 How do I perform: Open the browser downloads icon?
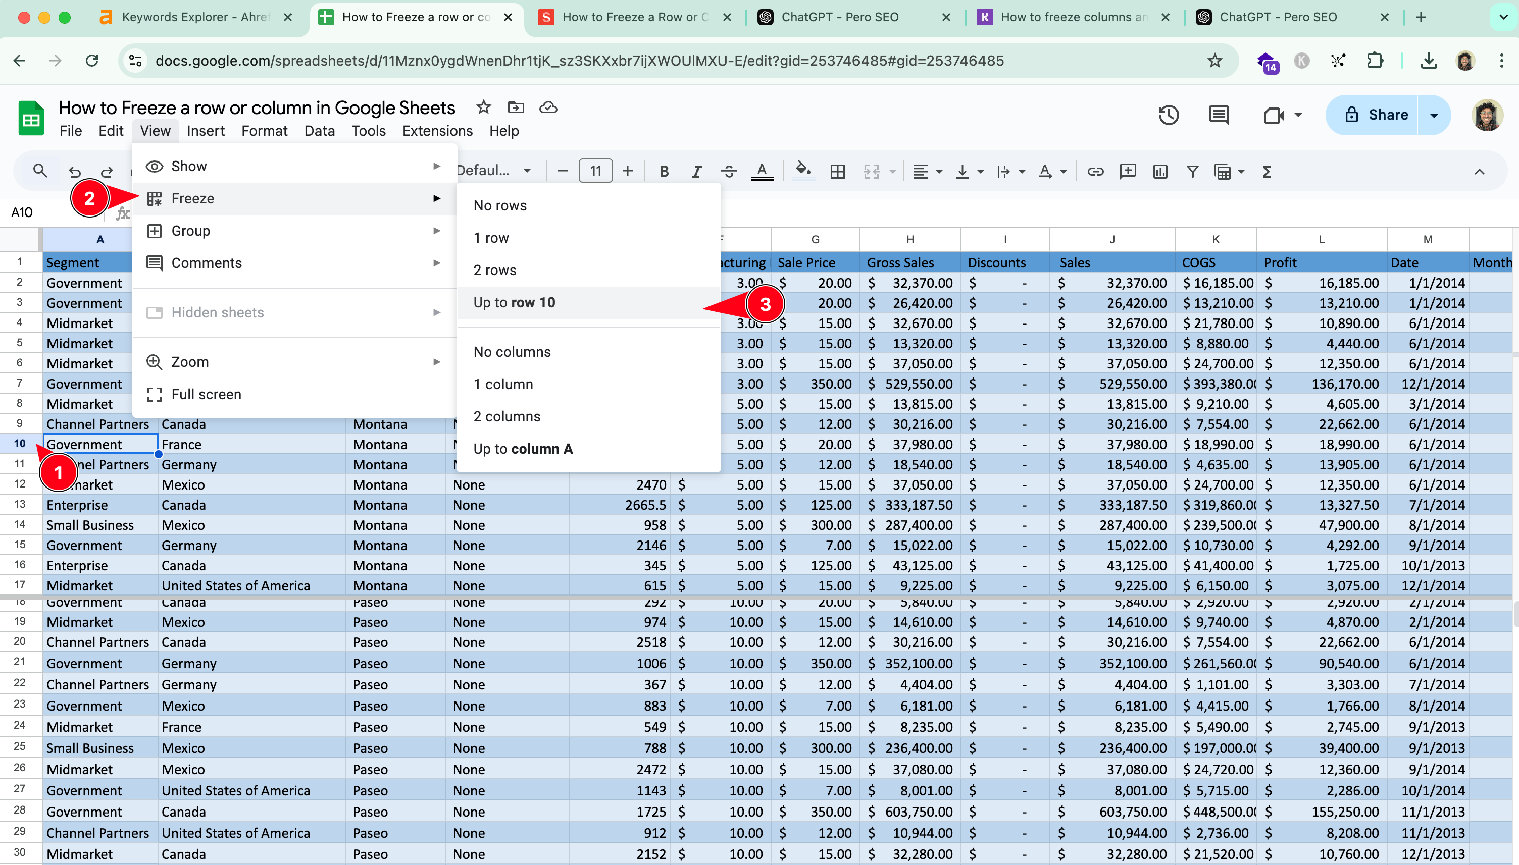click(1429, 60)
